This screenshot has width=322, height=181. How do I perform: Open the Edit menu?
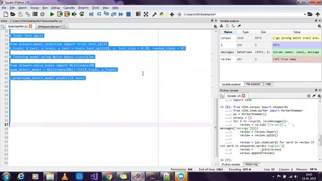tap(12, 8)
